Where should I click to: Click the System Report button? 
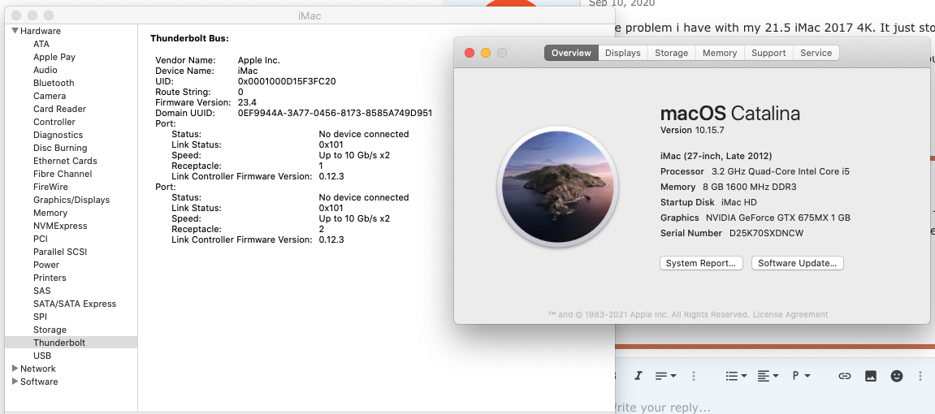click(701, 263)
